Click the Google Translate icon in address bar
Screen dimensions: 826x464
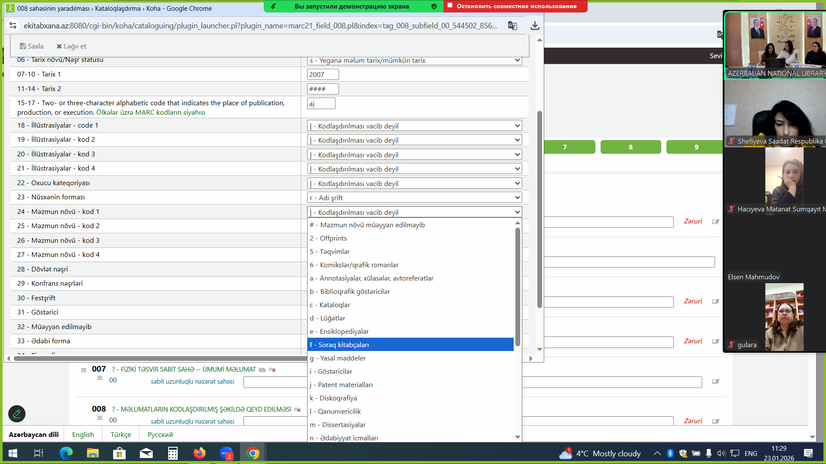pyautogui.click(x=512, y=26)
